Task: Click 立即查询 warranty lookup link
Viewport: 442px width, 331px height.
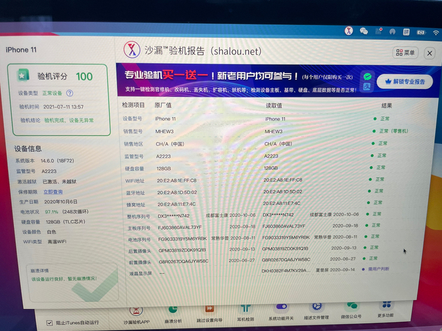Action: 53,192
